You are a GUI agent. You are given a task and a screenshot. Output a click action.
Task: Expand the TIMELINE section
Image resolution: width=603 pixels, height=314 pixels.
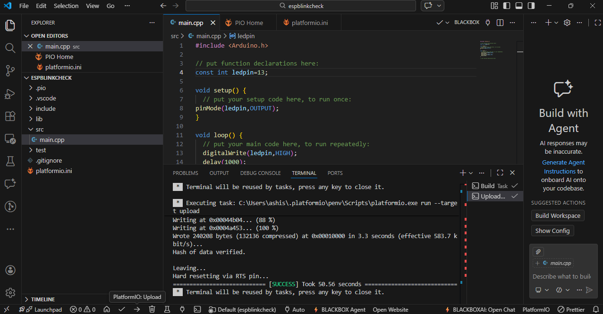point(43,299)
